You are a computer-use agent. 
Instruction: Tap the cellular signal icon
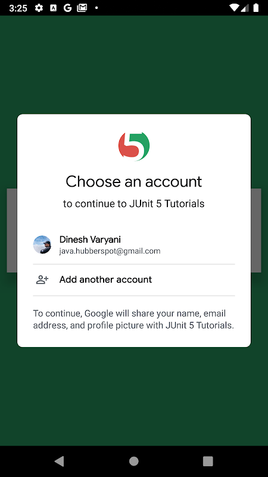coord(245,8)
